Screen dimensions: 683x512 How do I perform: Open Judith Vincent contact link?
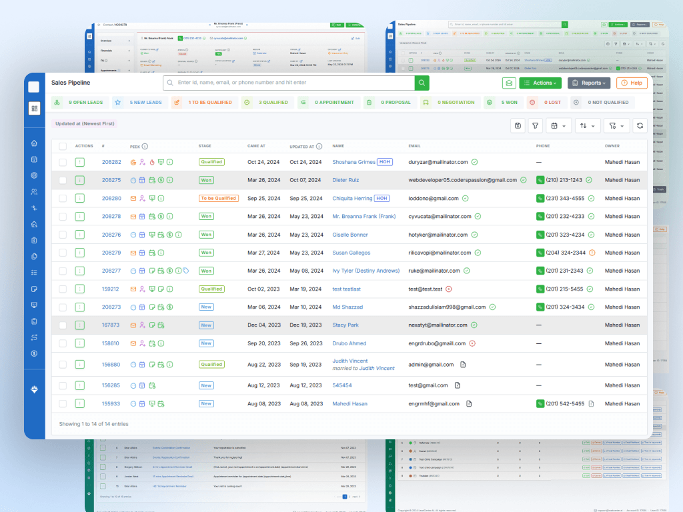click(350, 361)
